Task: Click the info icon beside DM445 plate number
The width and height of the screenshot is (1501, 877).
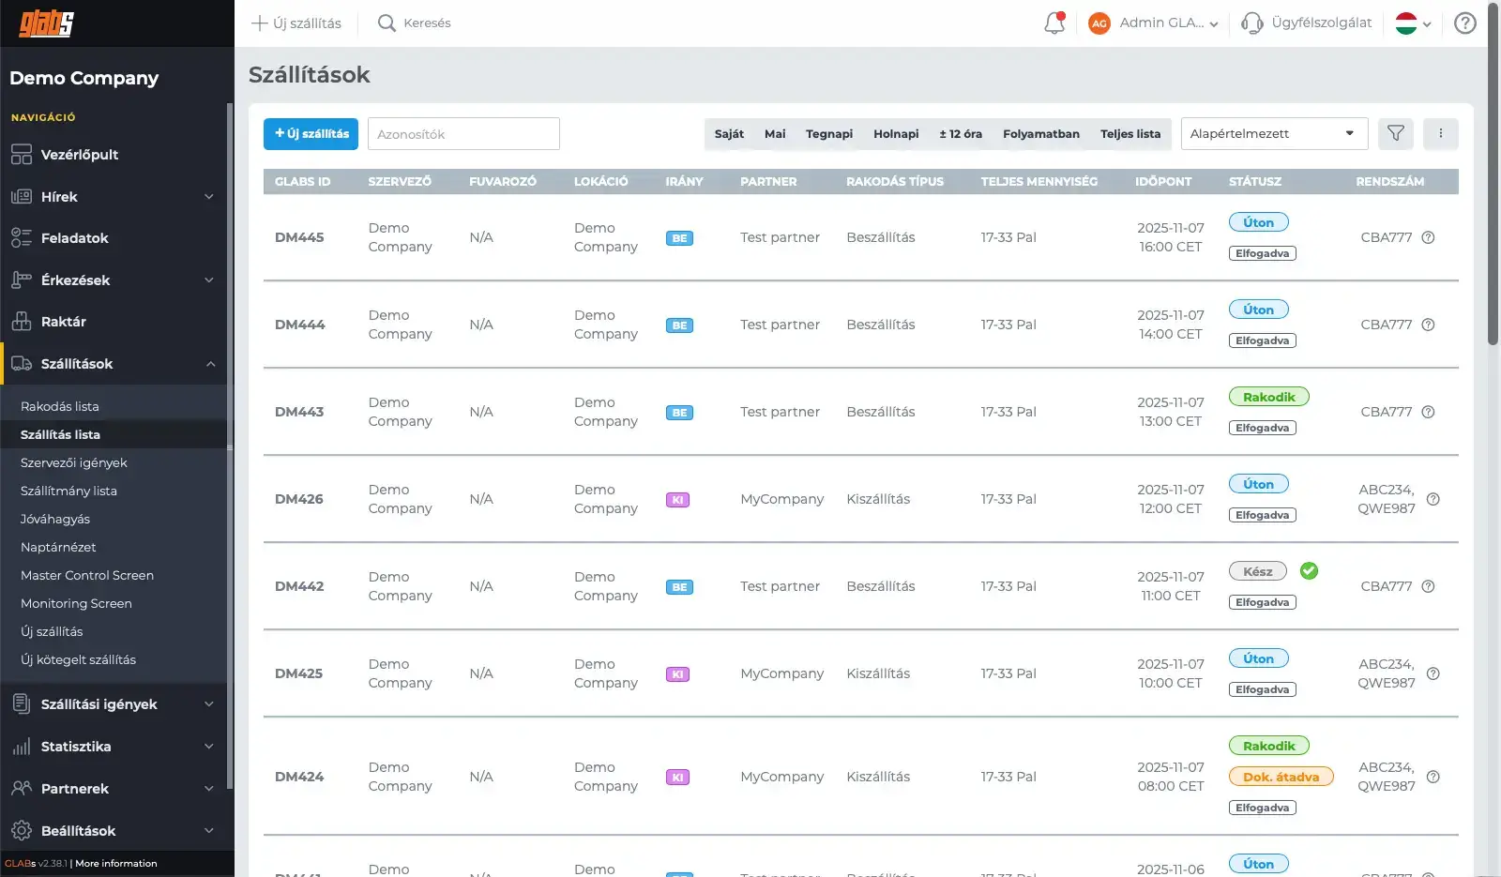Action: click(1428, 238)
